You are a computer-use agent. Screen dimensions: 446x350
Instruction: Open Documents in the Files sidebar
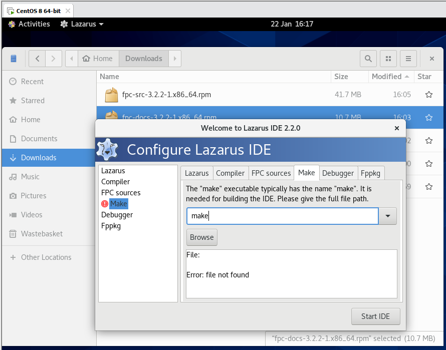click(x=48, y=139)
